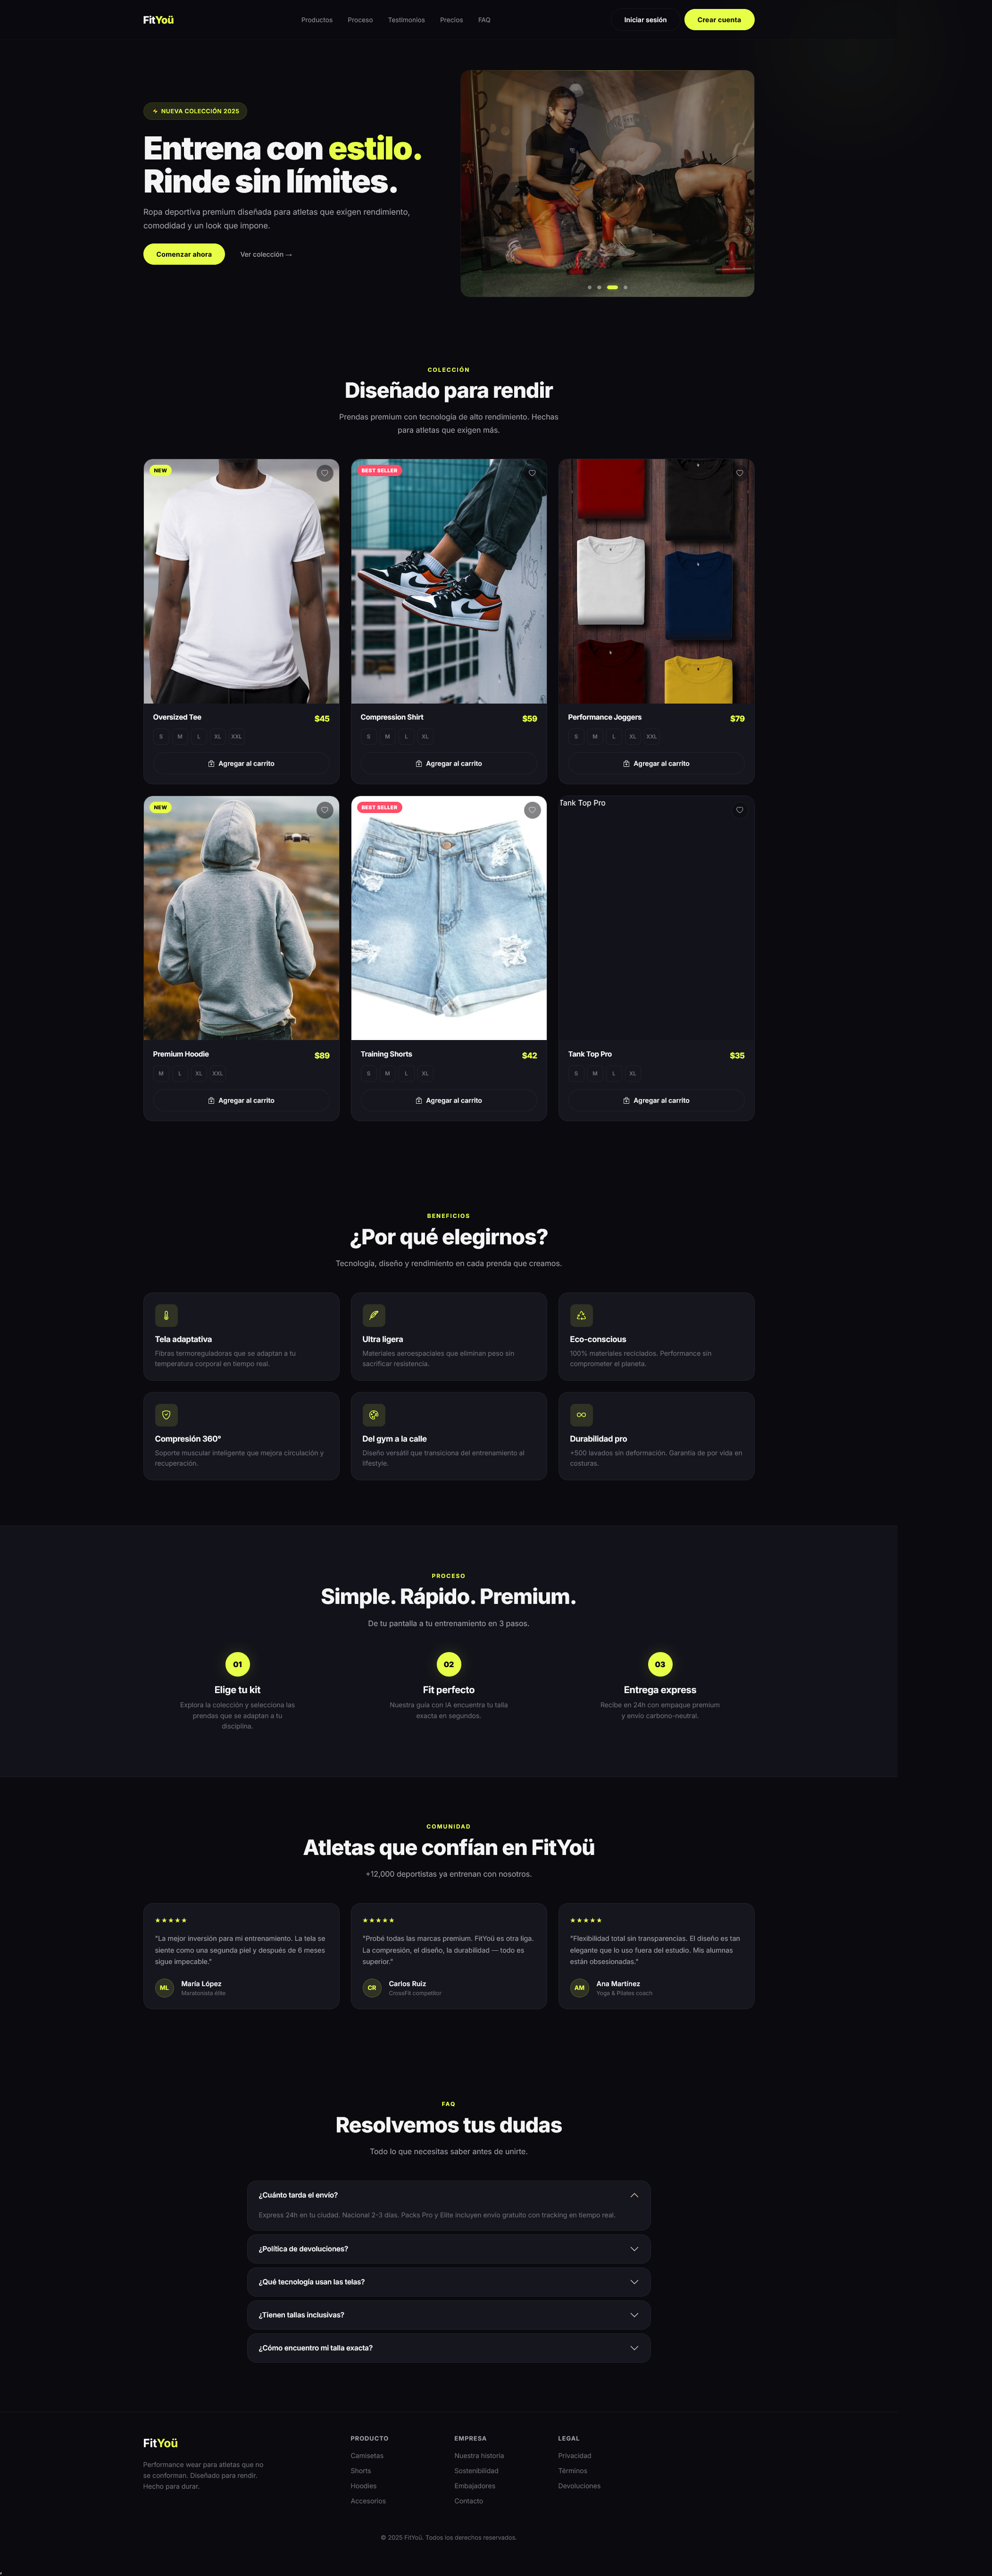Add Oversized Tee to cart
The image size is (992, 2576).
click(241, 763)
